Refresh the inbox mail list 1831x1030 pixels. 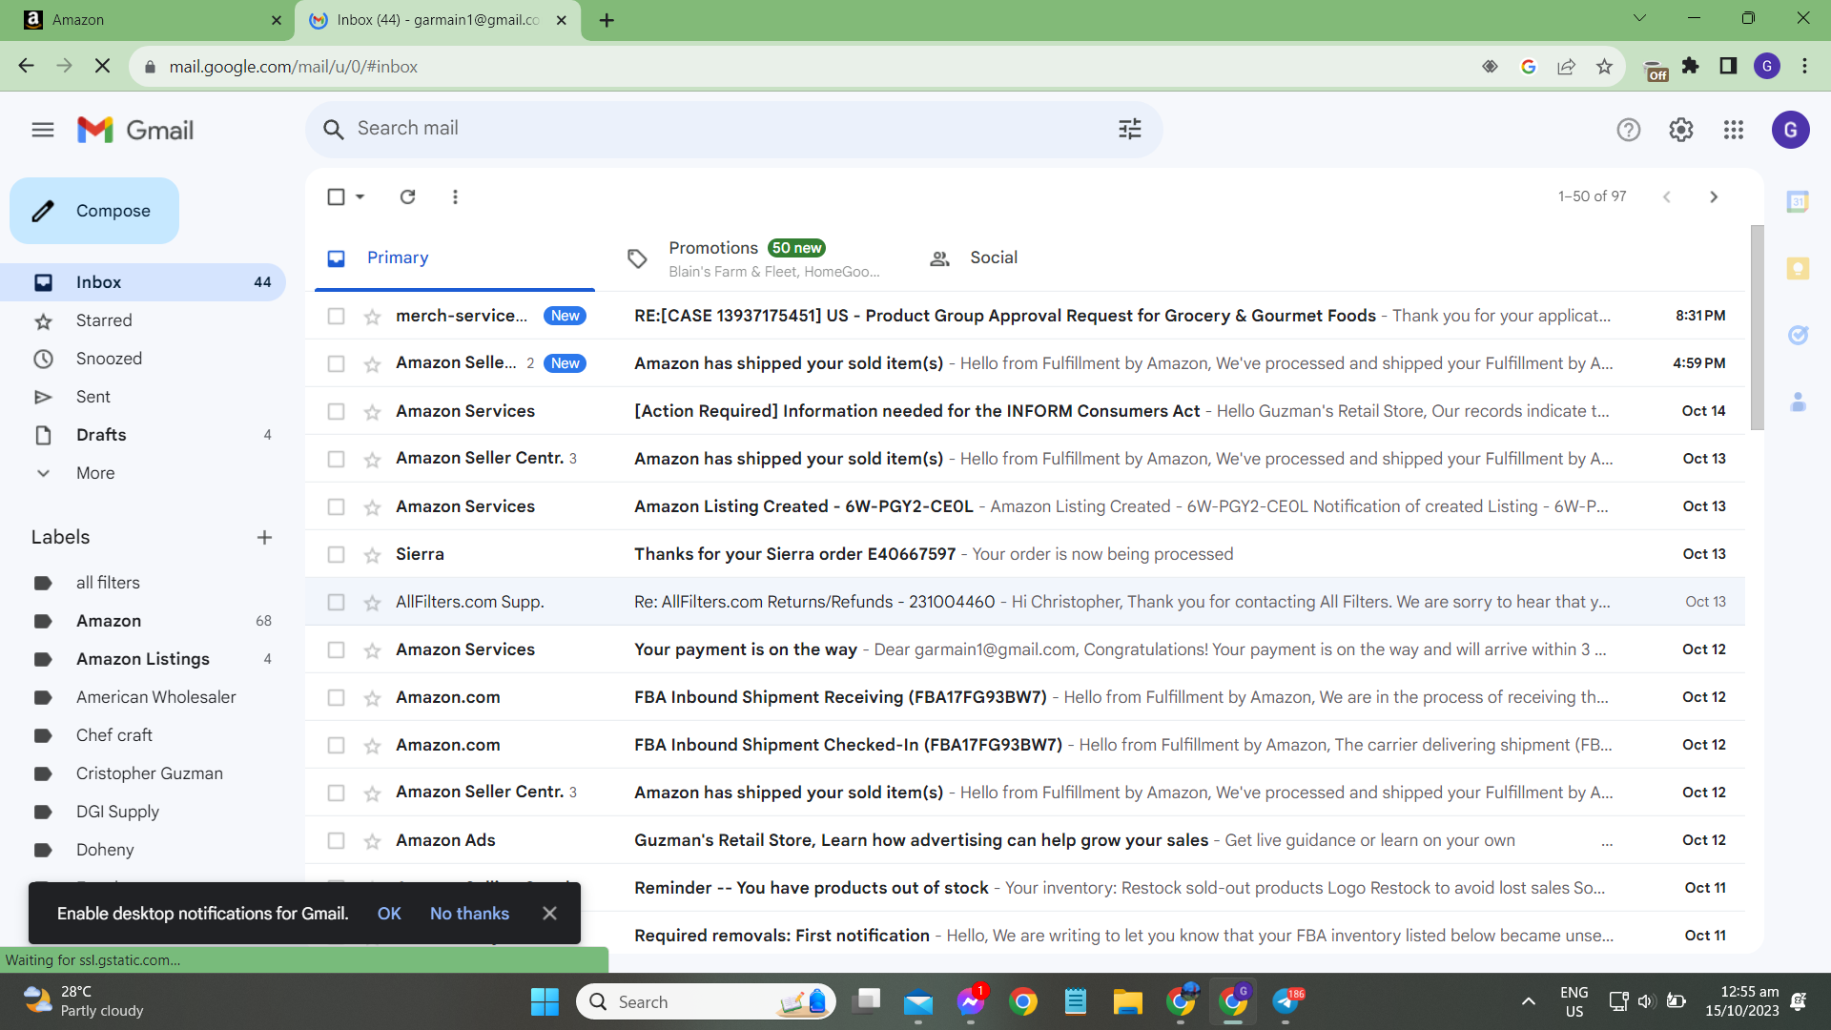click(x=407, y=196)
